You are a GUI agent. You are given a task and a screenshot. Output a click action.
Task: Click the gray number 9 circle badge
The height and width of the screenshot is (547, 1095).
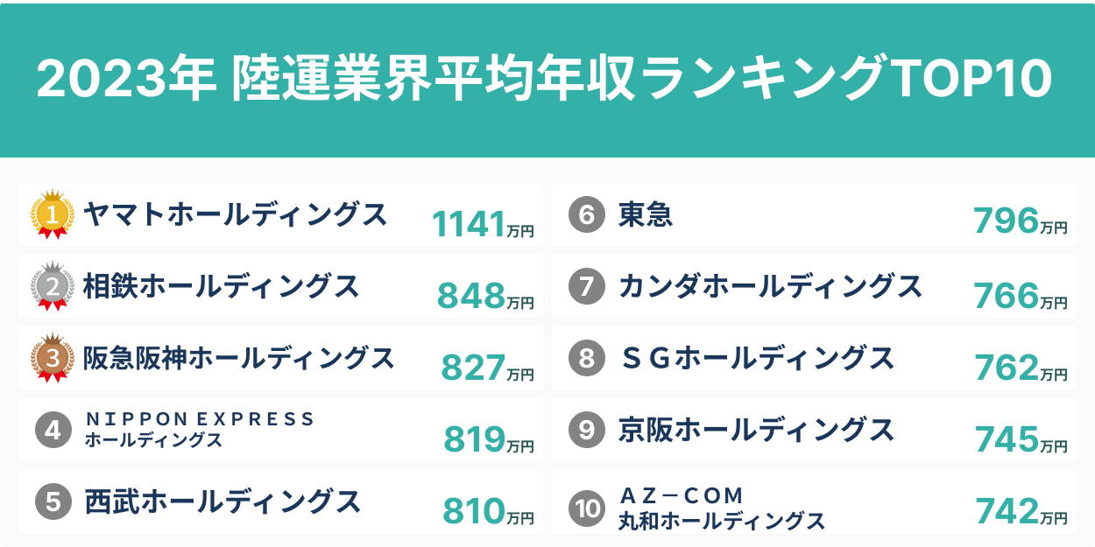587,430
